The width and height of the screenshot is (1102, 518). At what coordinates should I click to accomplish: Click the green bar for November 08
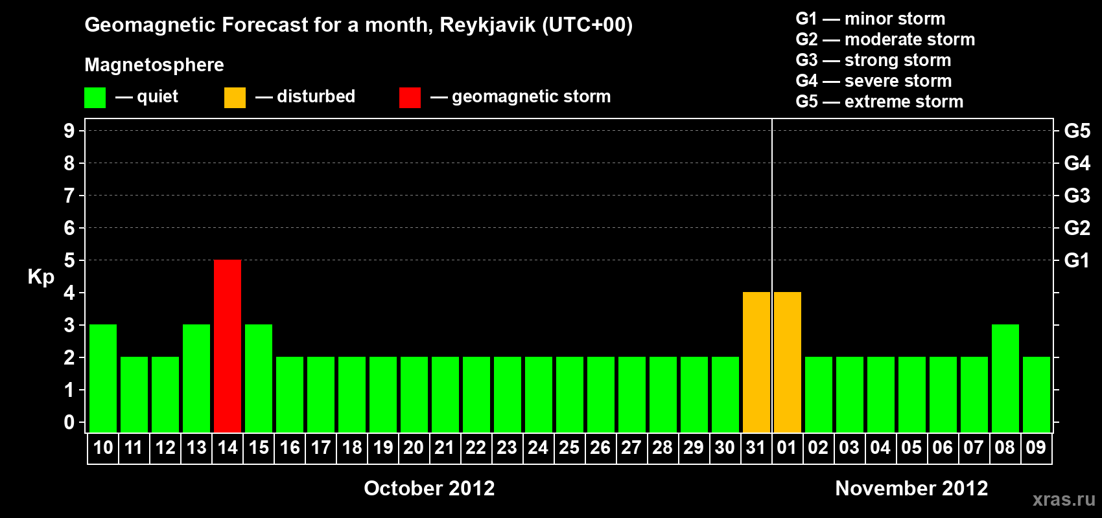pos(1005,378)
